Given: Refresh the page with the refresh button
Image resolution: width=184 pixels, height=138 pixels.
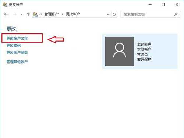Looking at the screenshot, I should click(114, 14).
